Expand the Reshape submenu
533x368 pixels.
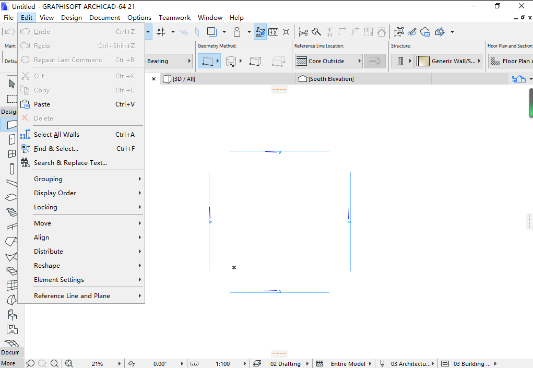(81, 266)
